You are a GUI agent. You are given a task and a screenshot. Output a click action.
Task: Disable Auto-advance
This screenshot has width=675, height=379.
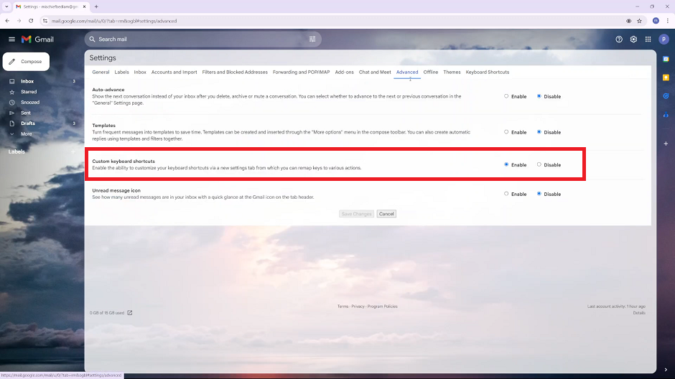539,96
